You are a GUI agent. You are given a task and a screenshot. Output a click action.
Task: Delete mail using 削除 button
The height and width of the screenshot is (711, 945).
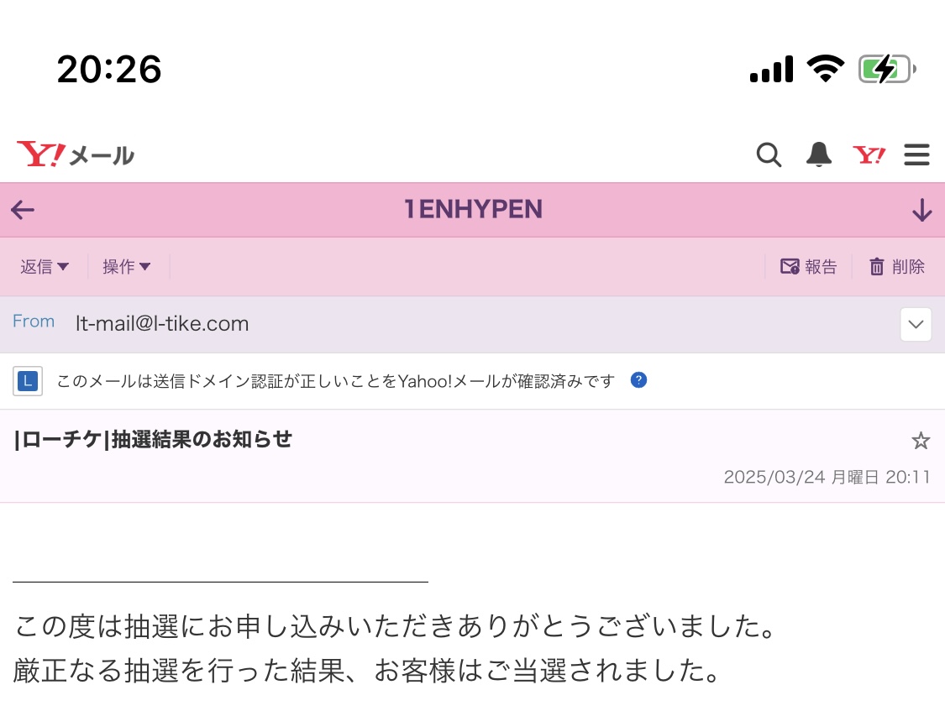[x=897, y=267]
